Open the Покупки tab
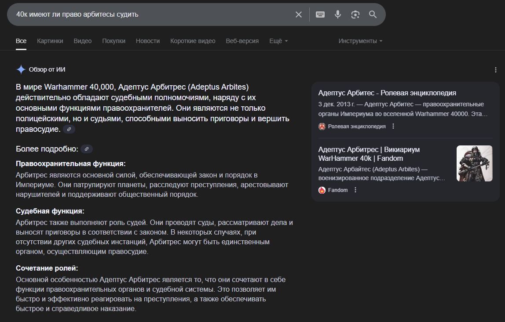 click(x=113, y=41)
